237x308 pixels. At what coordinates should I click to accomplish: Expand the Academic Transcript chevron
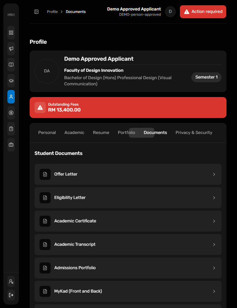coord(214,244)
